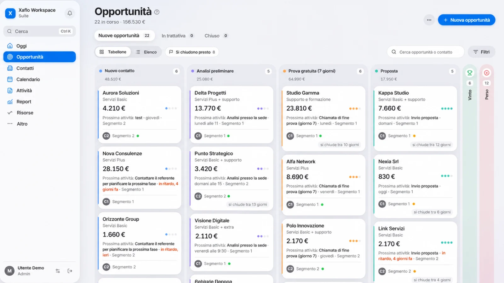Click the C2 avatar on Aurora Soluzioni card
The width and height of the screenshot is (504, 283).
pyautogui.click(x=106, y=136)
